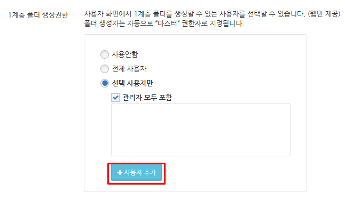Select the 선택 사용자만 radio button
The height and width of the screenshot is (199, 345).
pyautogui.click(x=105, y=83)
